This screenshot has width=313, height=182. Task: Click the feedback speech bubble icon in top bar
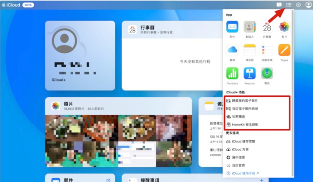(x=279, y=5)
